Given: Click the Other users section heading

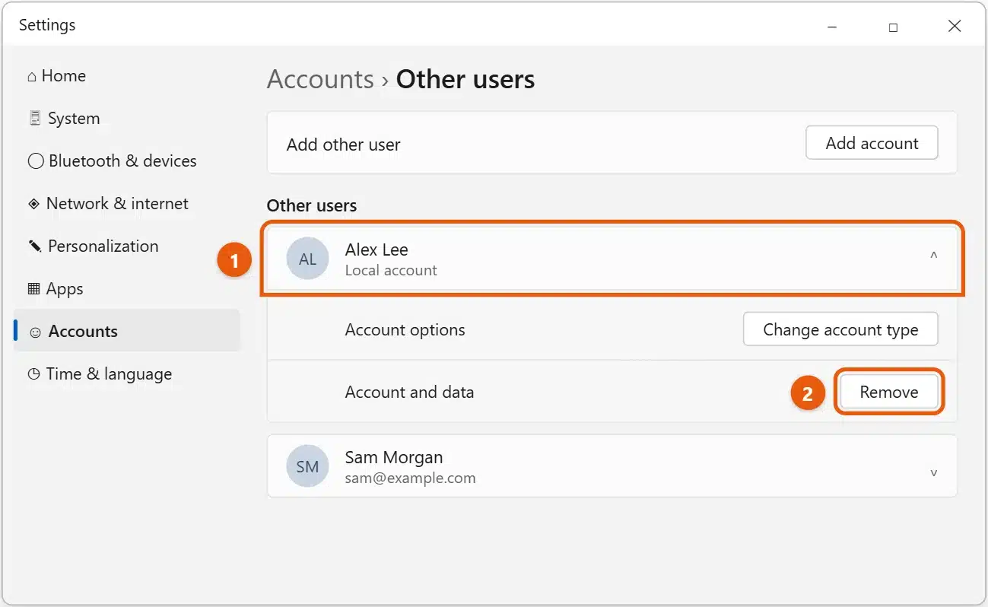Looking at the screenshot, I should (312, 205).
